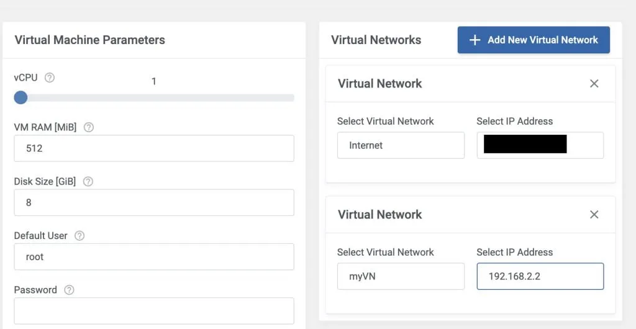This screenshot has width=636, height=329.
Task: Click the VM RAM help question mark
Action: 89,127
